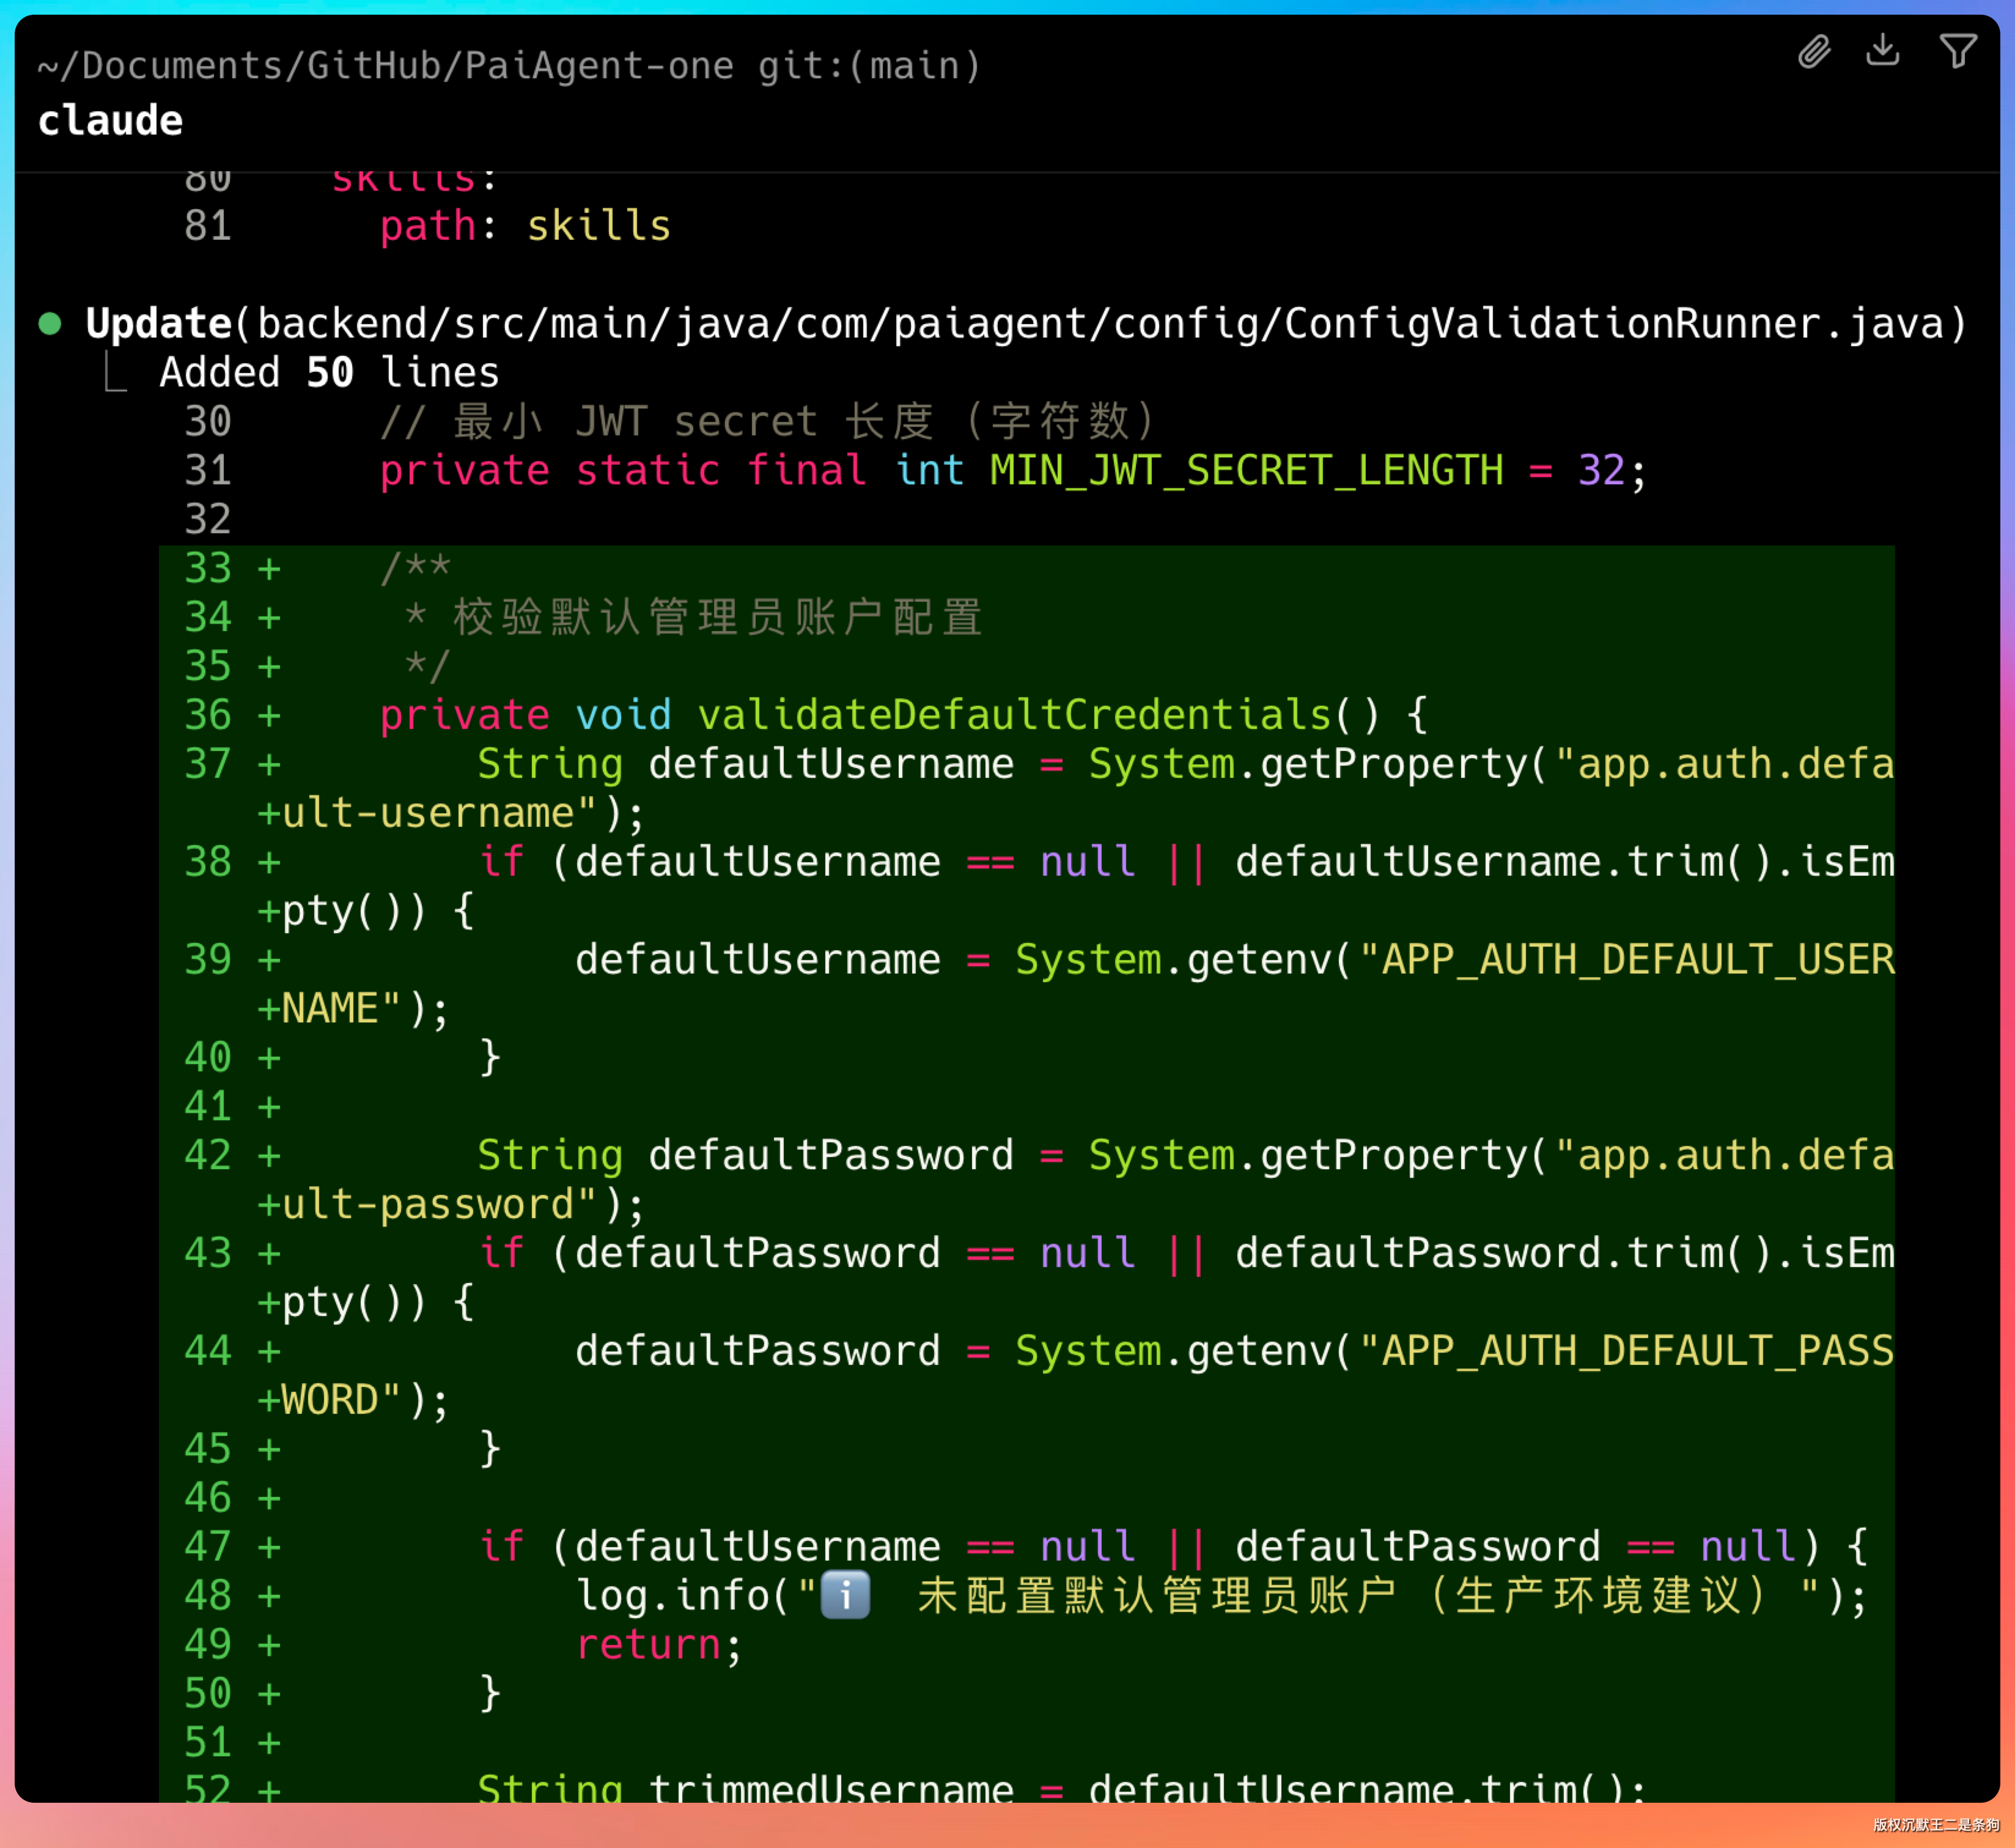Click the "APP_AUTH_DEFAULT_USER" string on line 39
This screenshot has width=2015, height=1848.
[x=1626, y=960]
